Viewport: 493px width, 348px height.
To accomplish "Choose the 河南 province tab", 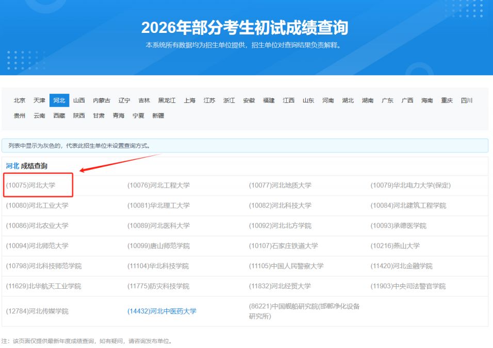I will click(x=328, y=100).
